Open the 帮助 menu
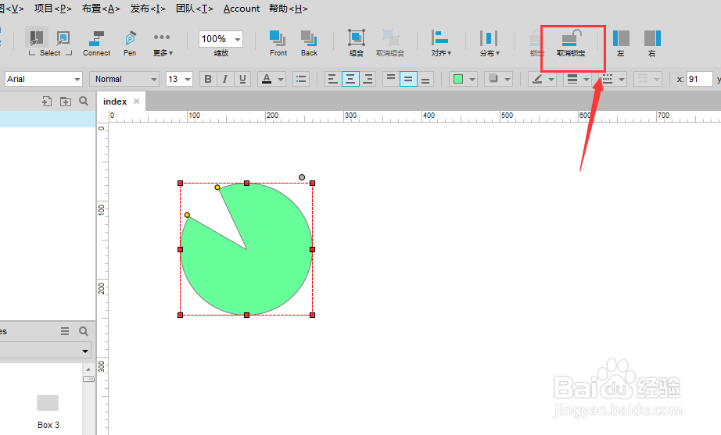This screenshot has width=721, height=435. coord(289,9)
